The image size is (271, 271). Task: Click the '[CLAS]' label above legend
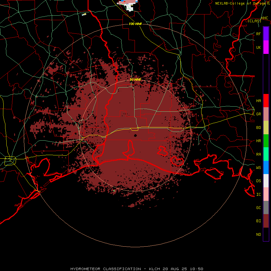click(254, 21)
